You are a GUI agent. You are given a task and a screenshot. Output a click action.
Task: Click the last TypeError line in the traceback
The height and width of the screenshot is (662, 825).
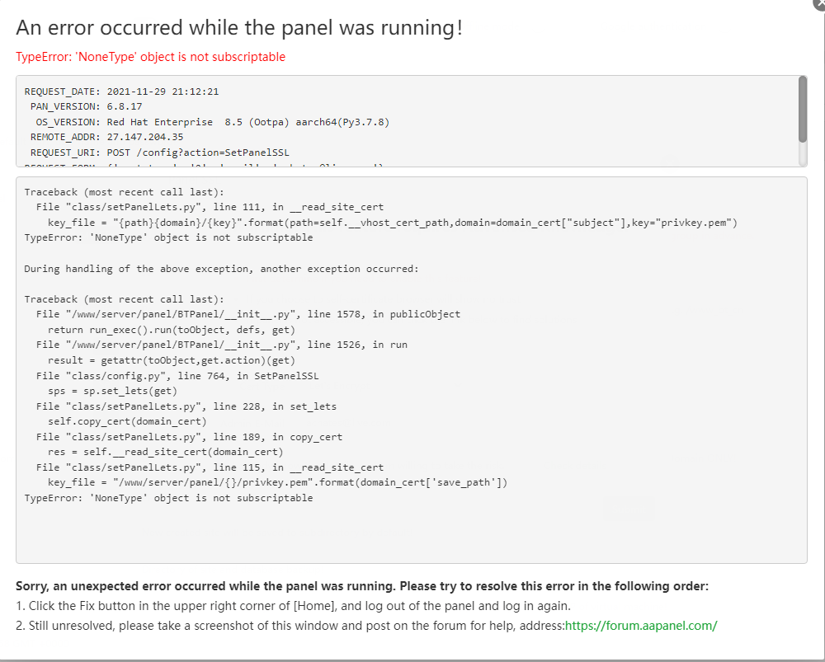pyautogui.click(x=168, y=498)
